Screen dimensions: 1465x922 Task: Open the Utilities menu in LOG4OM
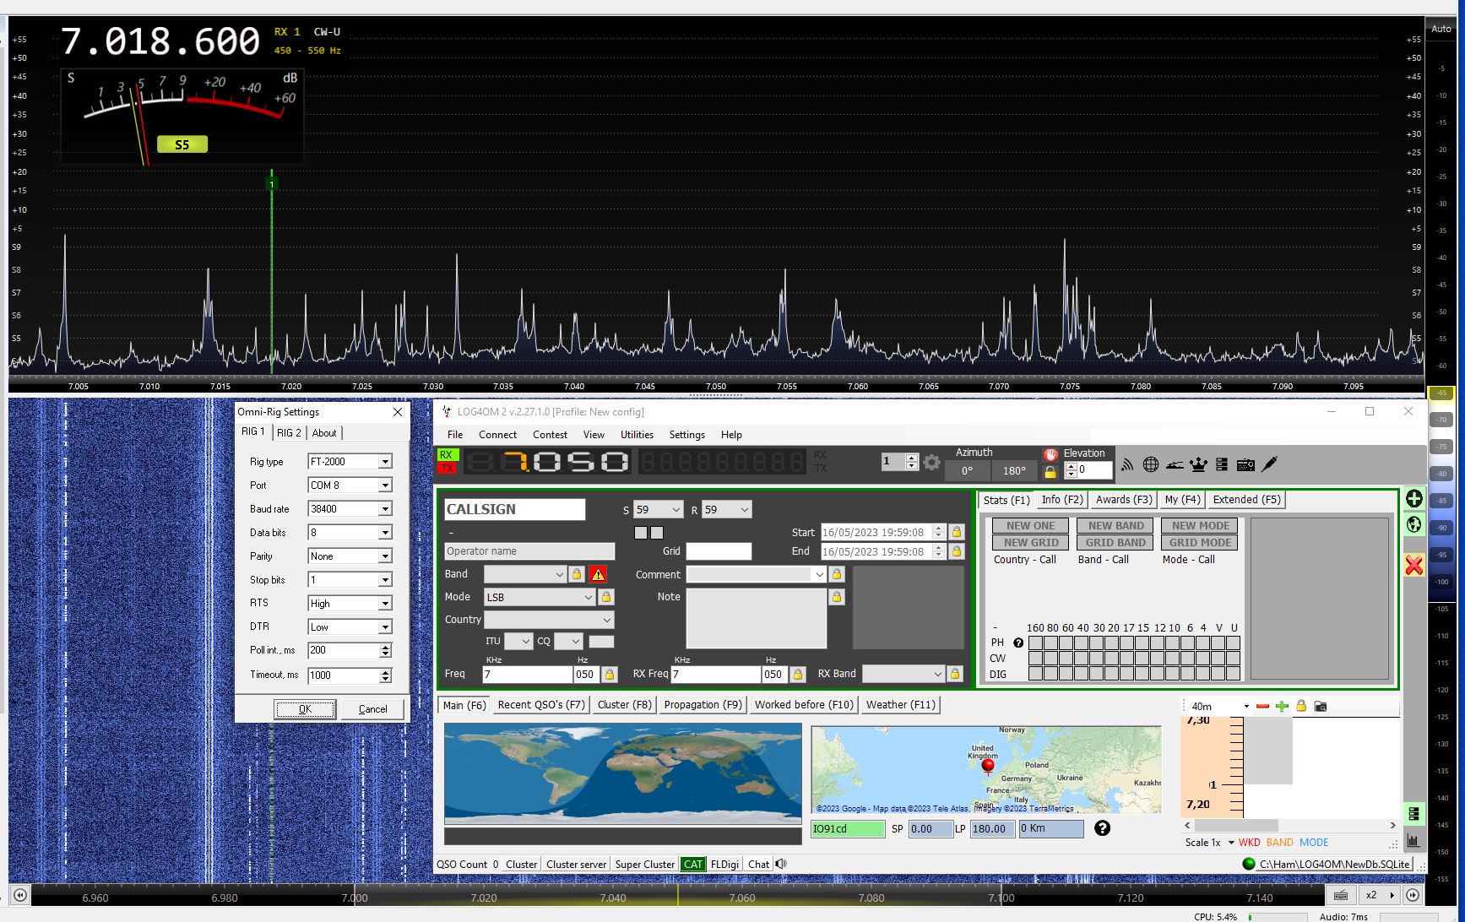pyautogui.click(x=637, y=435)
